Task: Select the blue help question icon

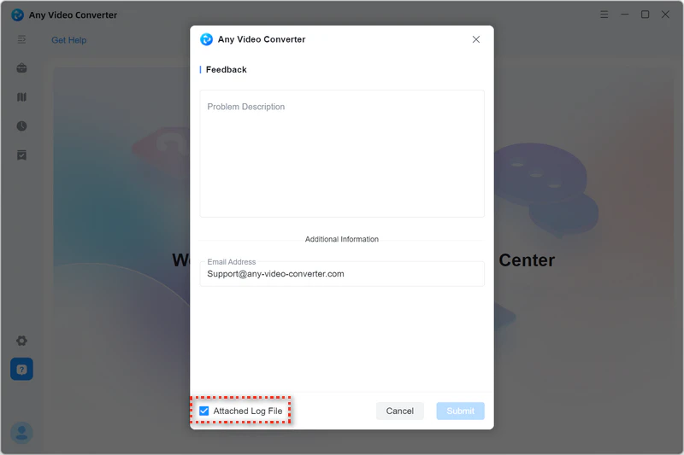Action: point(22,370)
